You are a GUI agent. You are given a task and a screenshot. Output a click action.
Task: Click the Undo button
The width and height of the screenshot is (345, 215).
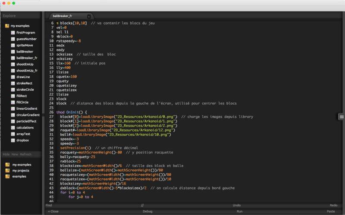tap(237, 206)
